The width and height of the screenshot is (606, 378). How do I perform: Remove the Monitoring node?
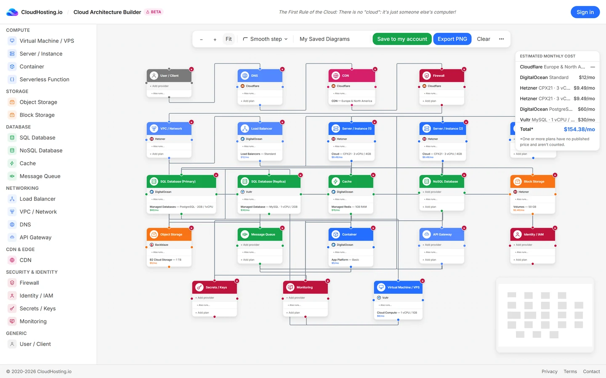328,281
